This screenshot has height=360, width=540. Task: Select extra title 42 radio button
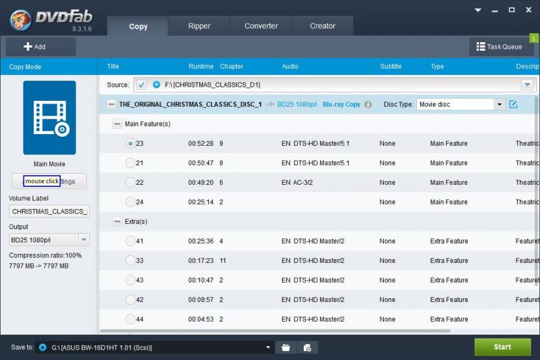pyautogui.click(x=130, y=299)
